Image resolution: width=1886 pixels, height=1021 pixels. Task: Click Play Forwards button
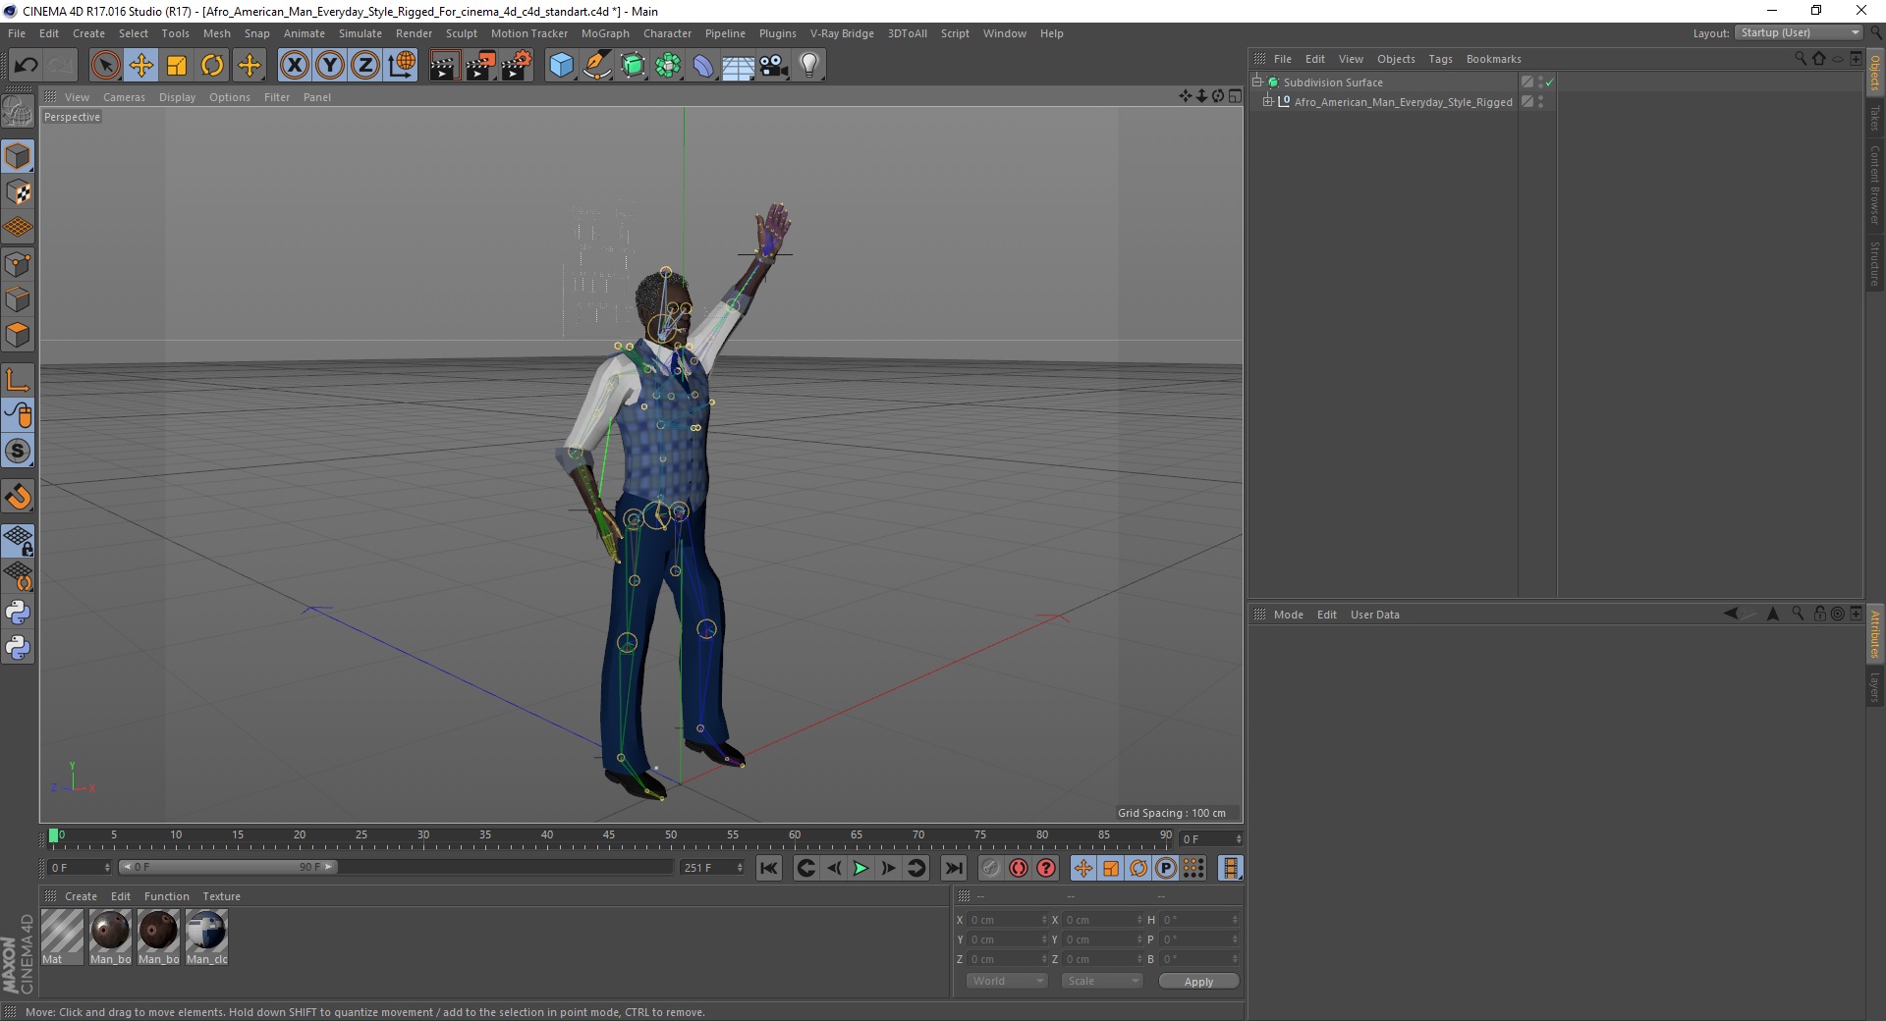[x=860, y=868]
